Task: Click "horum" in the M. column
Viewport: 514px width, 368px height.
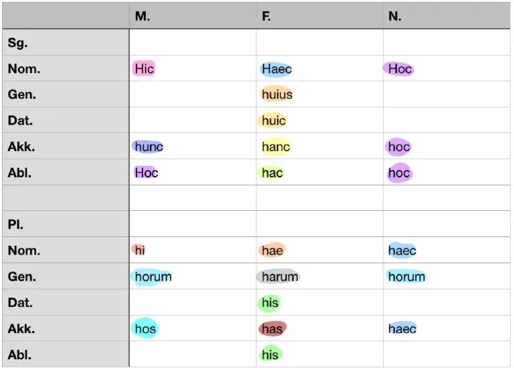Action: [x=153, y=276]
